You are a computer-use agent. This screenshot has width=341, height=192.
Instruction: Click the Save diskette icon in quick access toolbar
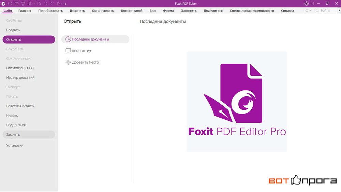(16, 4)
